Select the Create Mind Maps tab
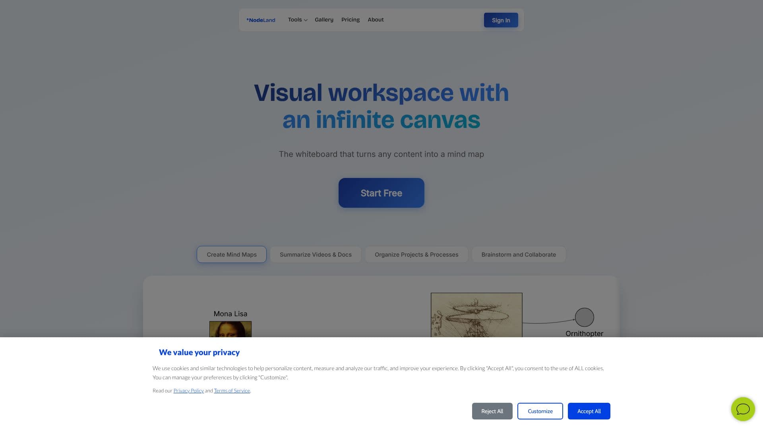This screenshot has height=429, width=763. 232,254
